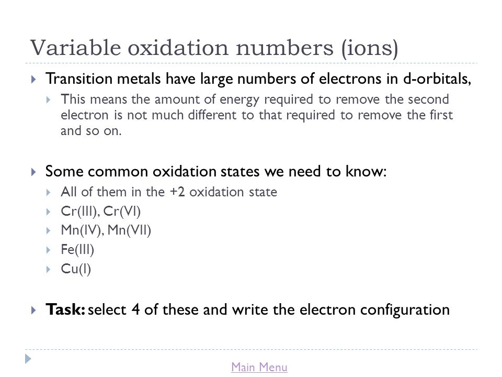Click bullet arrow beside 'Some common oxidation states'
This screenshot has height=377, width=502.
coord(33,172)
